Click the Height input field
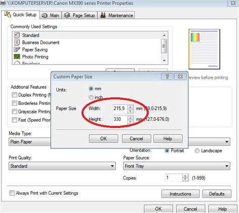Viewport: 239px width, 213px height. coord(120,119)
